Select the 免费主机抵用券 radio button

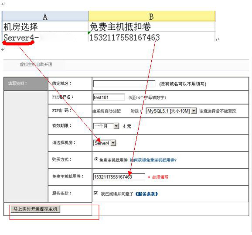96,159
